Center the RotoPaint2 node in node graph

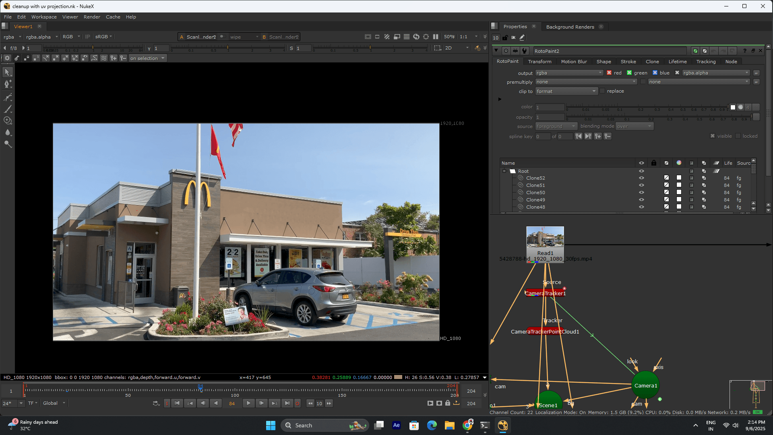pyautogui.click(x=506, y=51)
